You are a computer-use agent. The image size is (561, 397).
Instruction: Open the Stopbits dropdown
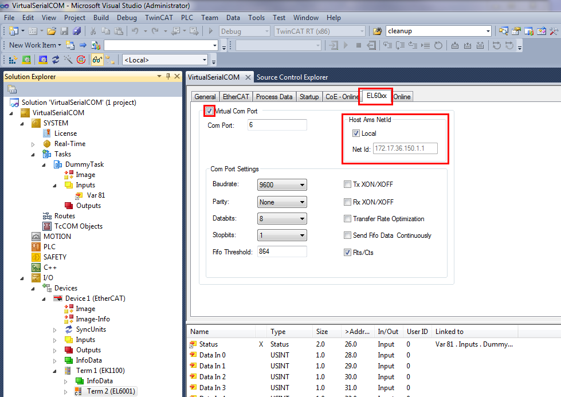tap(282, 235)
